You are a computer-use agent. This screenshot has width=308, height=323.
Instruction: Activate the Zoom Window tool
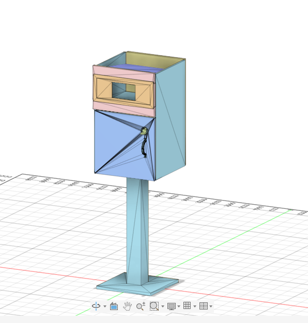point(154,306)
